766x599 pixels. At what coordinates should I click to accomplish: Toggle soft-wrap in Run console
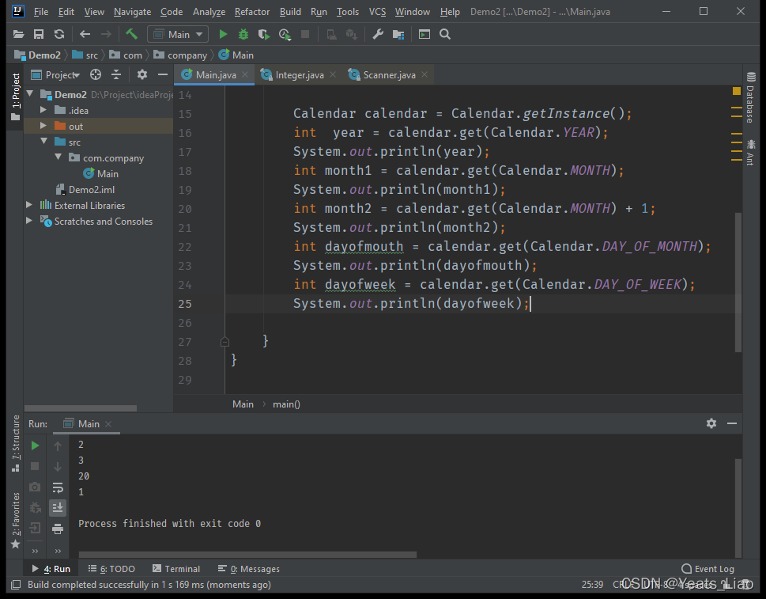[58, 487]
